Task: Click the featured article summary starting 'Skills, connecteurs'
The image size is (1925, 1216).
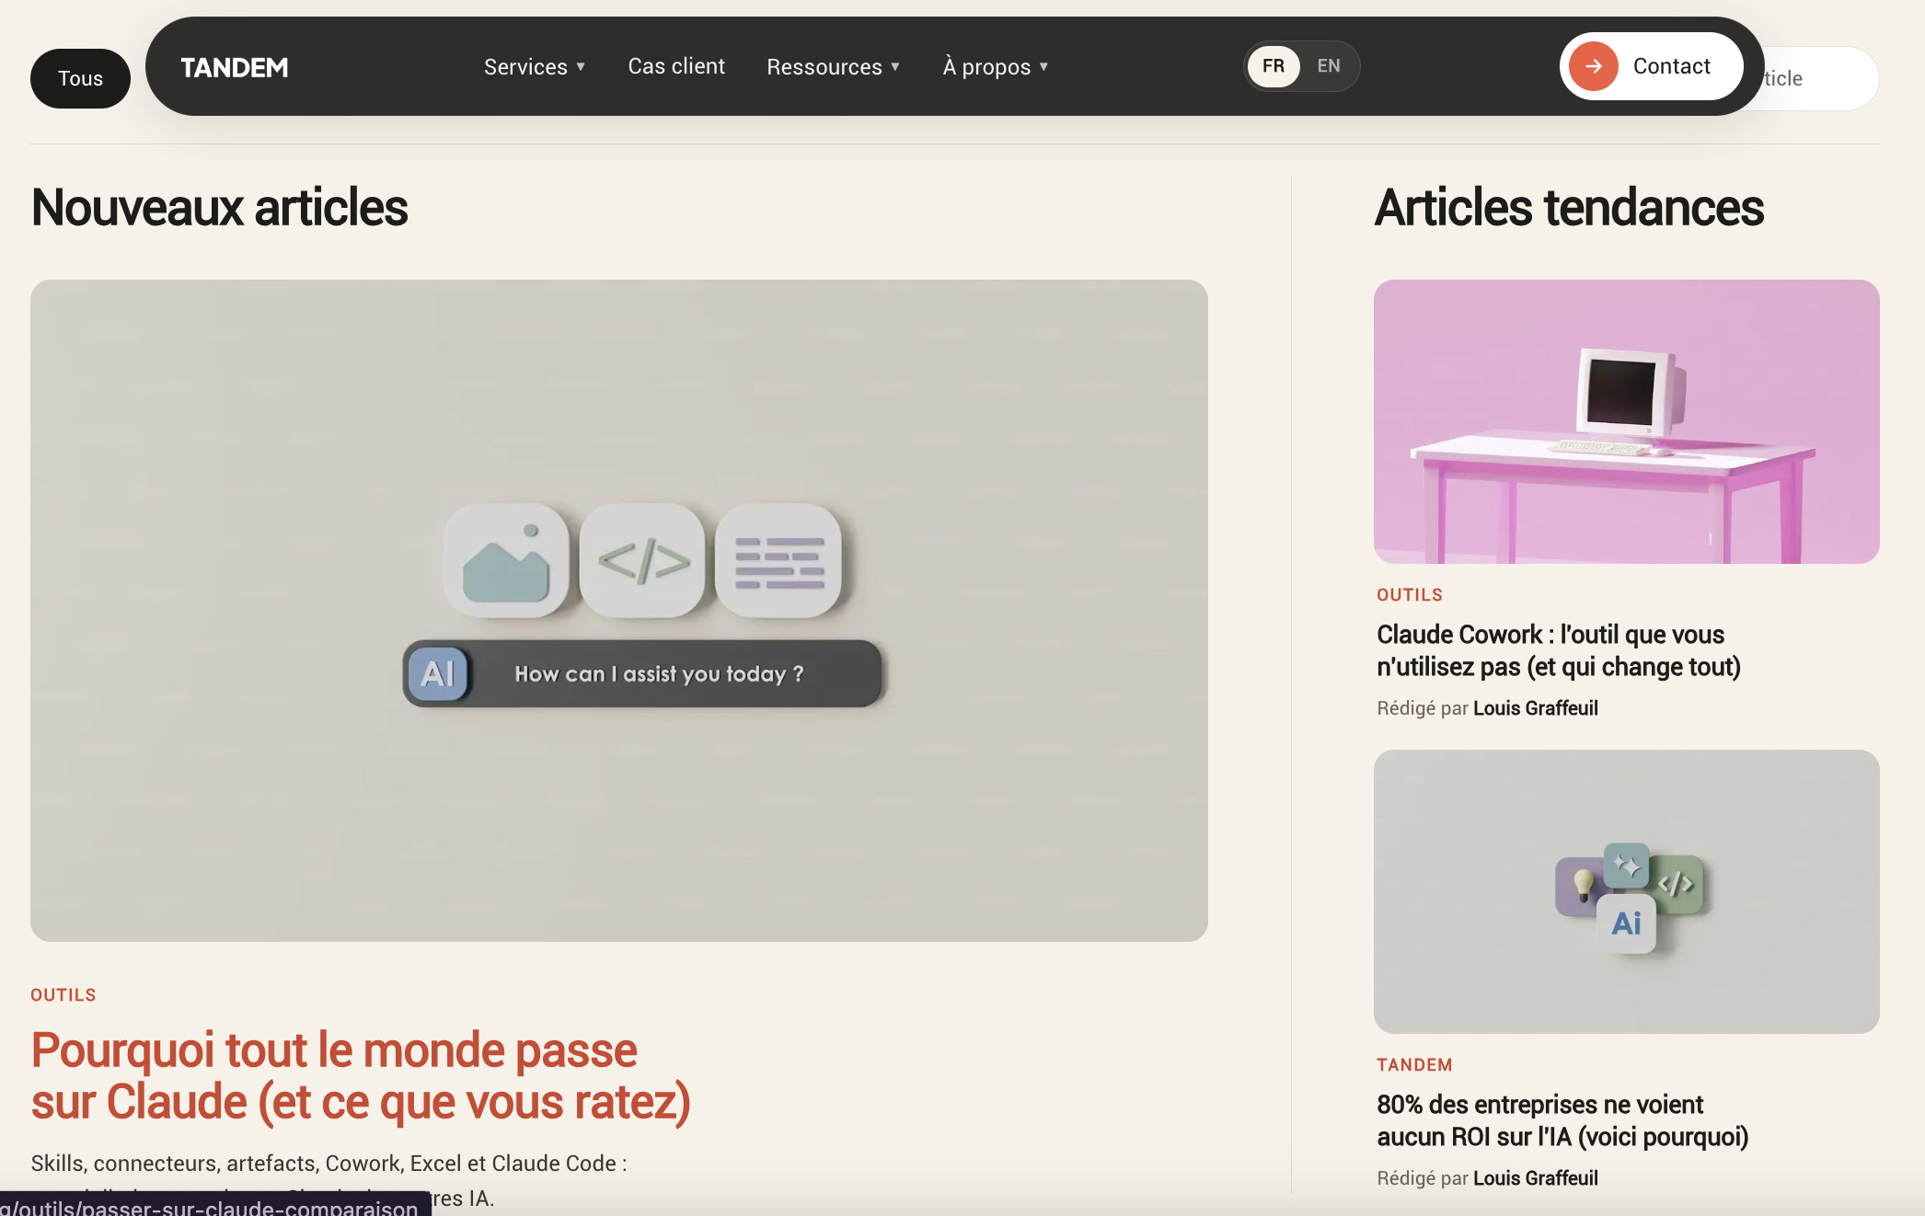Action: coord(329,1180)
